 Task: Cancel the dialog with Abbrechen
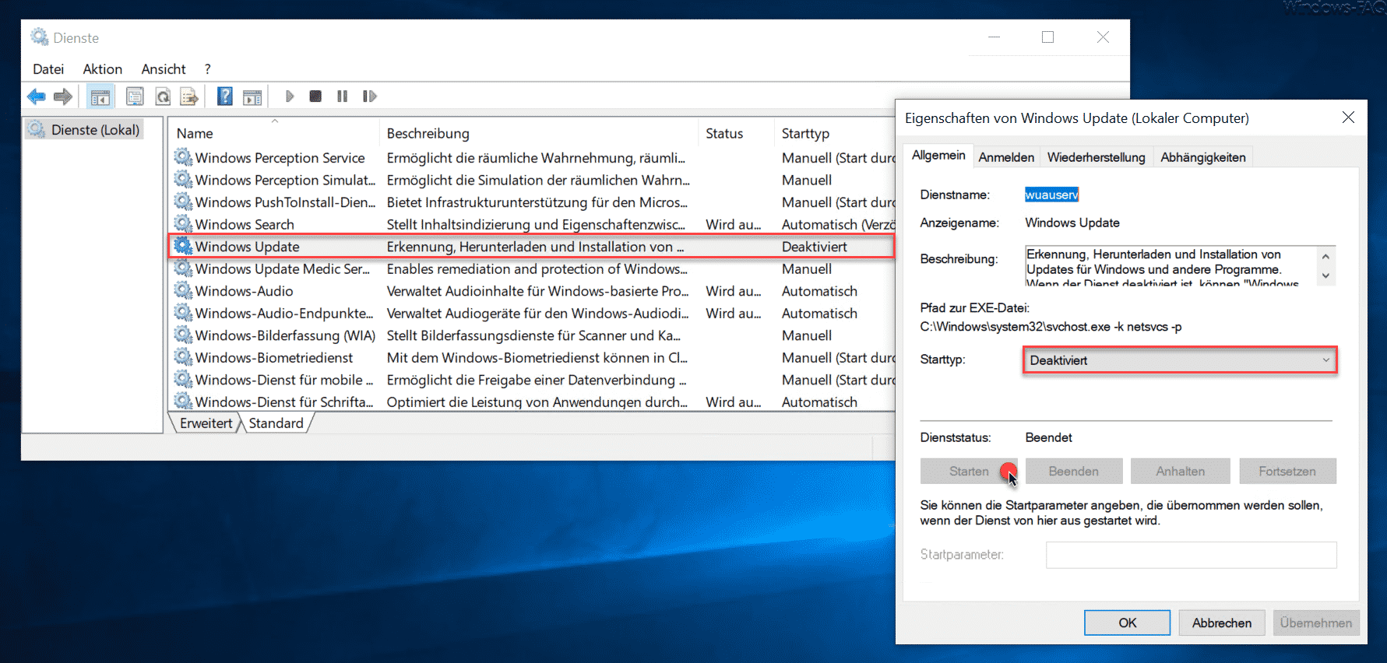tap(1222, 623)
